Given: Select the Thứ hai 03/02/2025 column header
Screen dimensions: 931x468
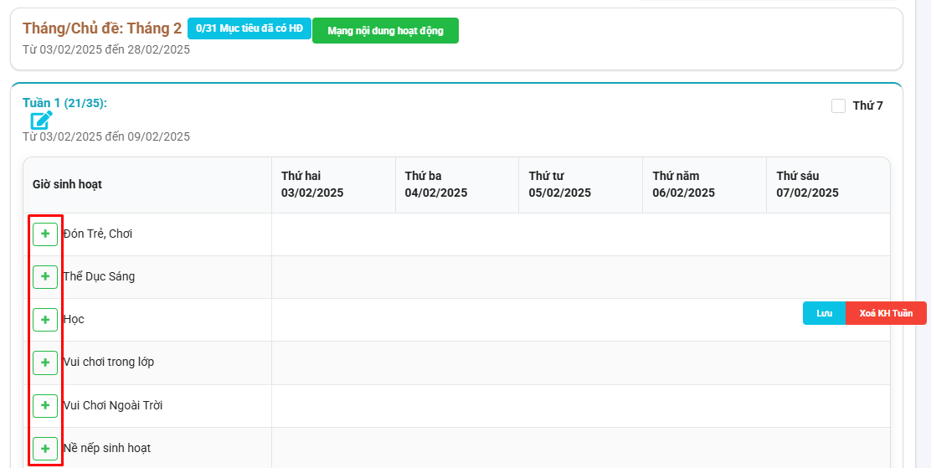Looking at the screenshot, I should (x=312, y=184).
